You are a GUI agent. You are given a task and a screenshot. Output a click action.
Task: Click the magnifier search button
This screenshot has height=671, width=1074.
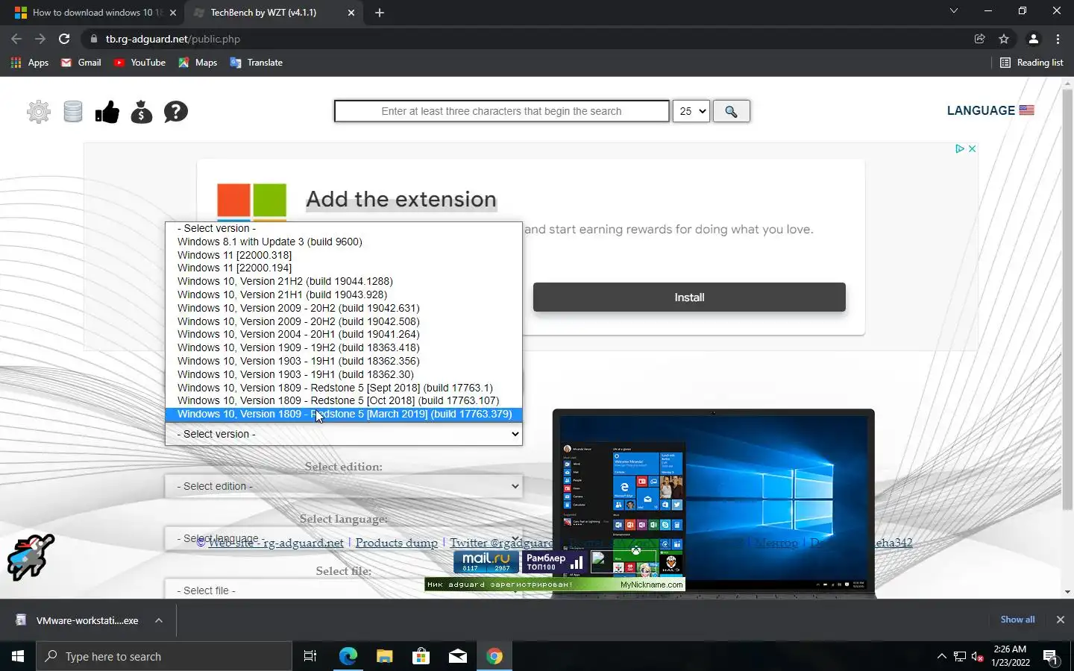731,111
